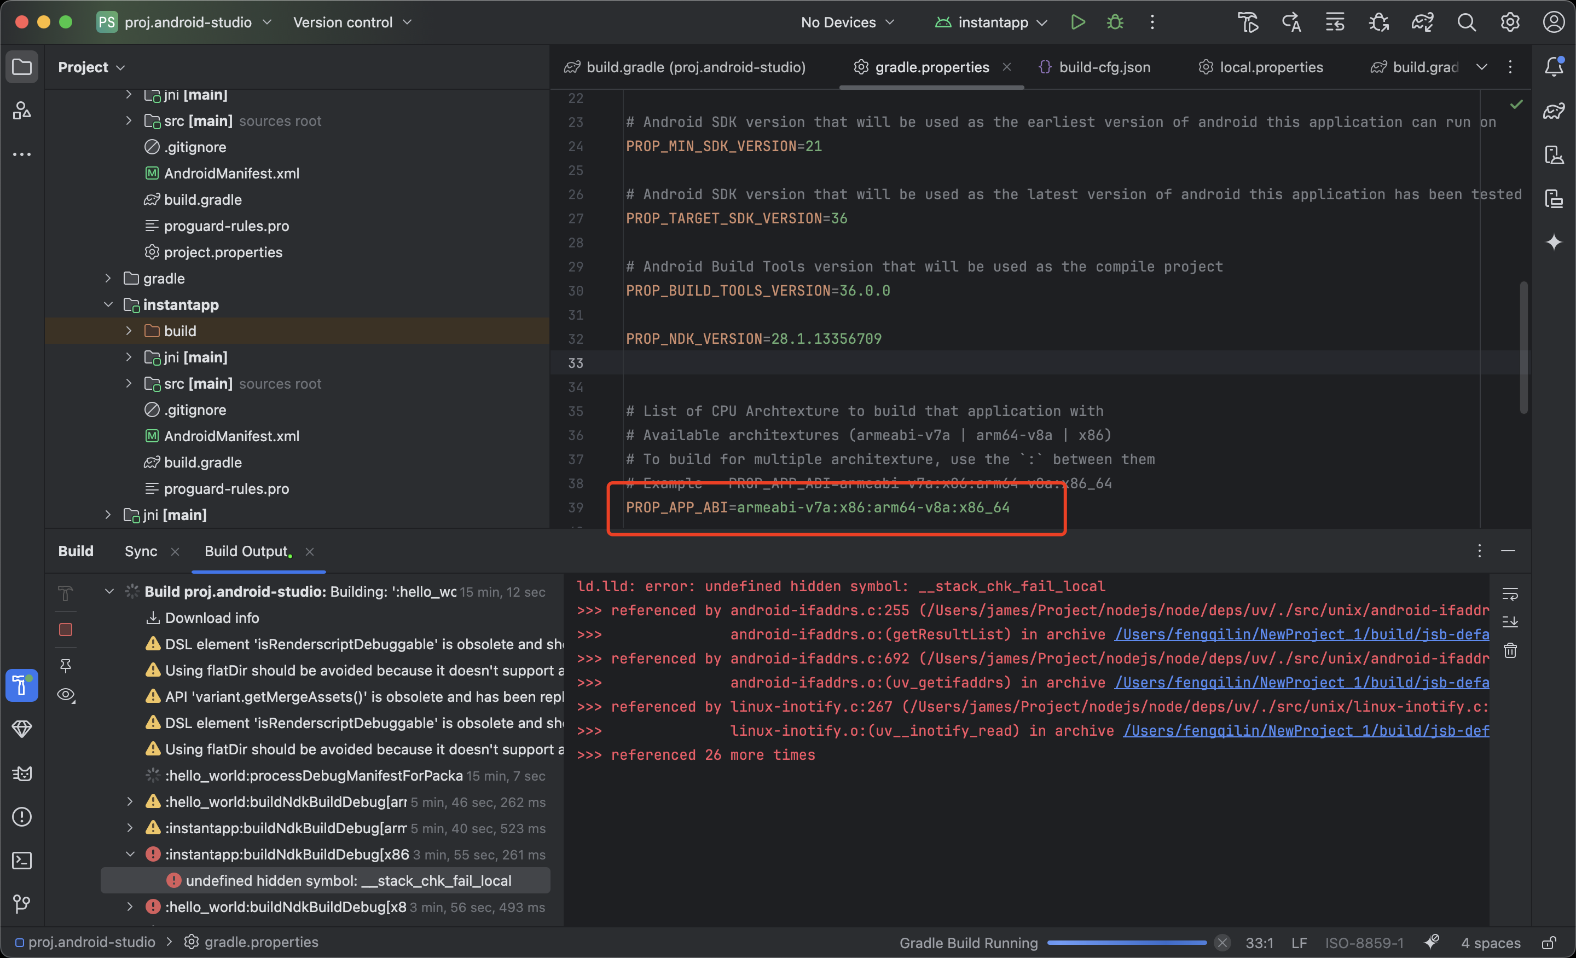Switch to the build-cfg.json tab
This screenshot has height=958, width=1576.
point(1104,67)
